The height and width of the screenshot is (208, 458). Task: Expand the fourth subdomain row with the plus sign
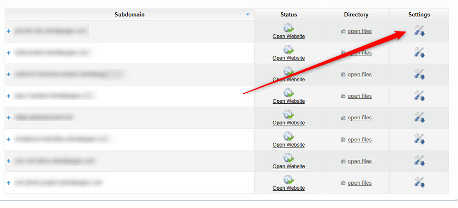coord(9,96)
